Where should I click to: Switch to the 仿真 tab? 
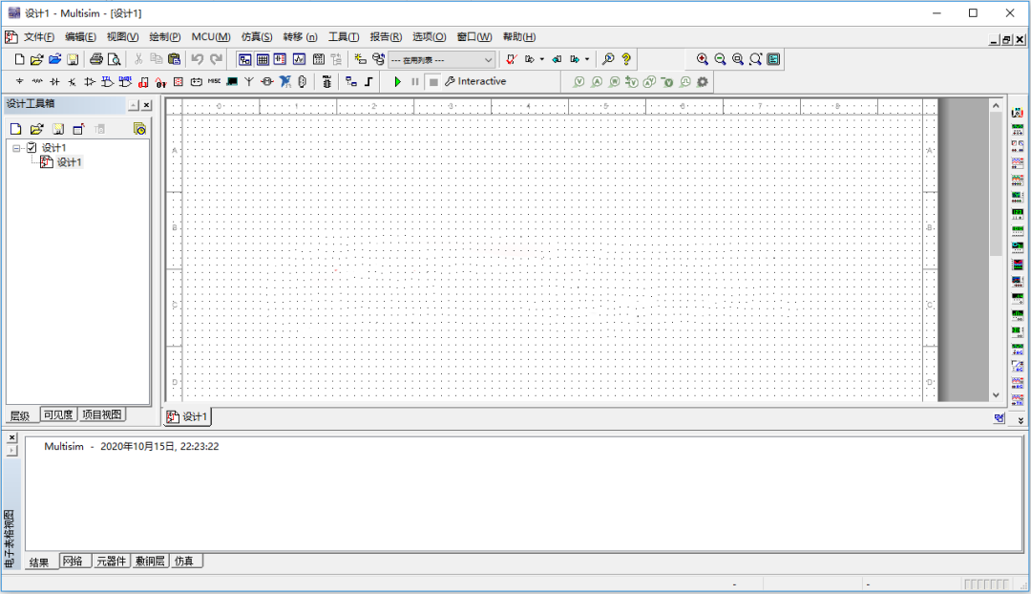(x=185, y=562)
